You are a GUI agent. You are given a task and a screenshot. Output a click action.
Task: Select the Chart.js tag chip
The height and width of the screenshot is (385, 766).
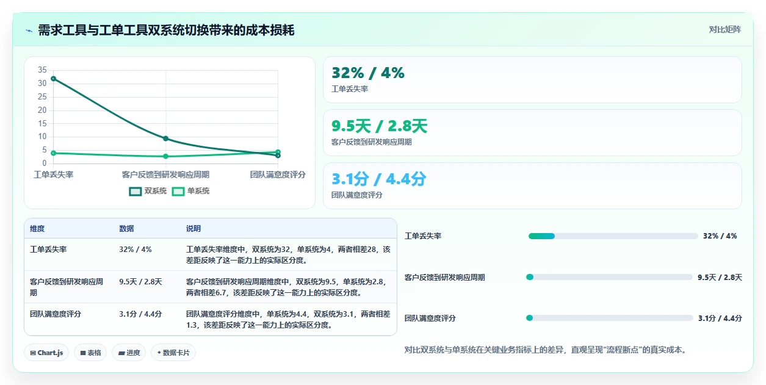[46, 353]
